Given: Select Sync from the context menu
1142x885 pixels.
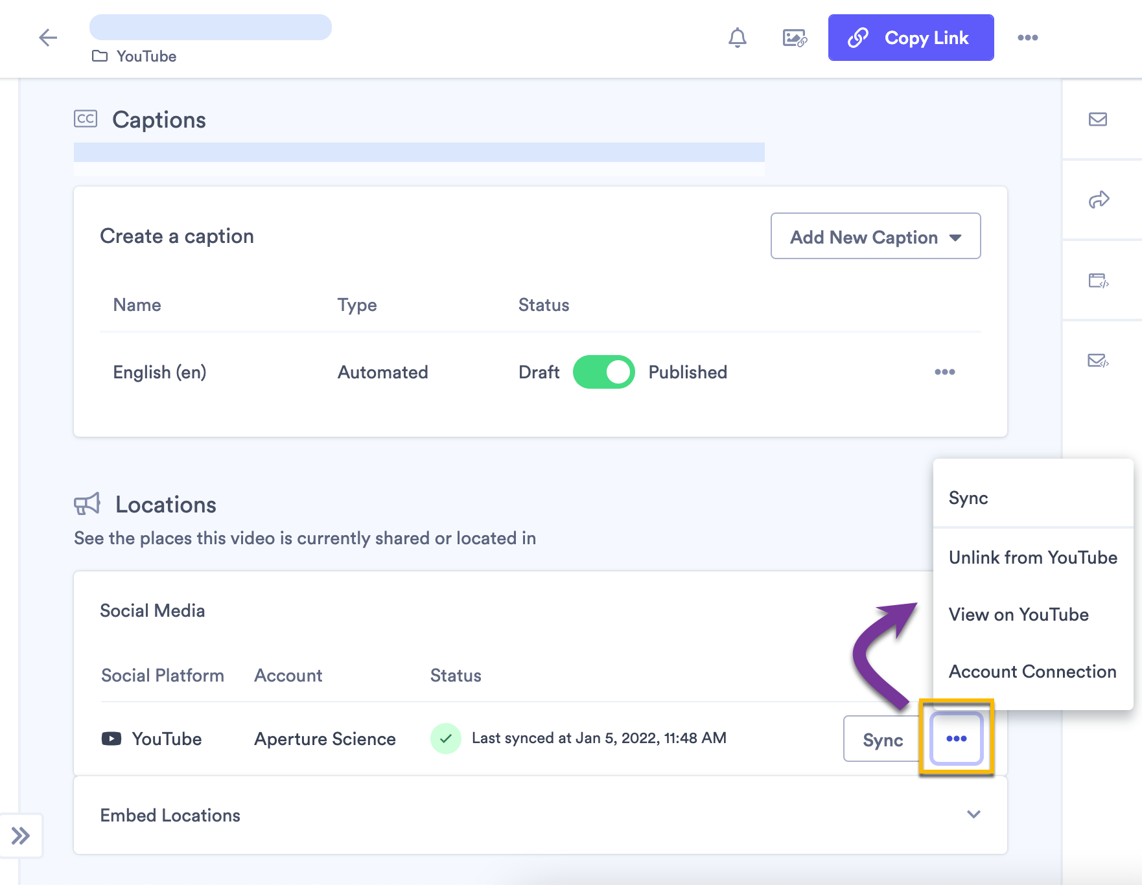Looking at the screenshot, I should tap(1033, 498).
